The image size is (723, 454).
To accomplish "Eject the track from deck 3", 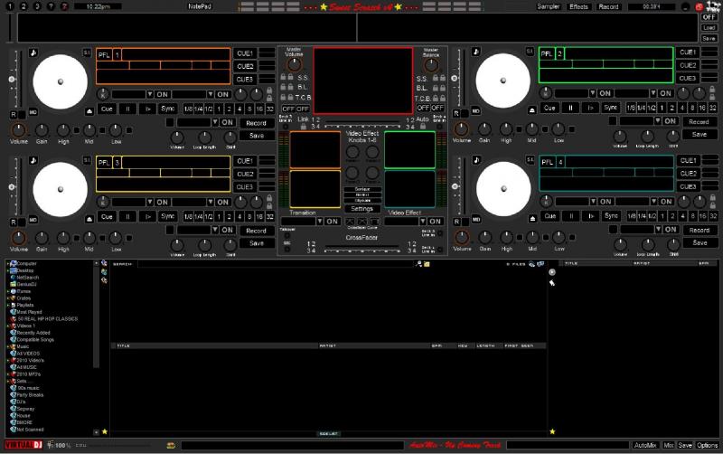I will coord(89,219).
